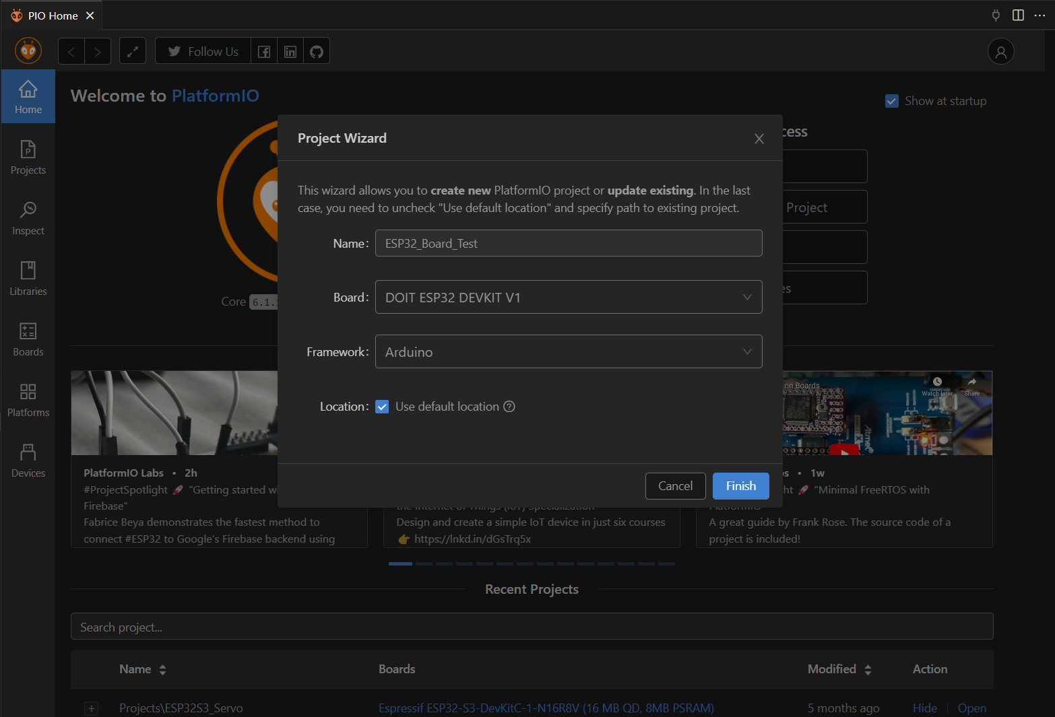
Task: Click the Search project input field
Action: [532, 626]
